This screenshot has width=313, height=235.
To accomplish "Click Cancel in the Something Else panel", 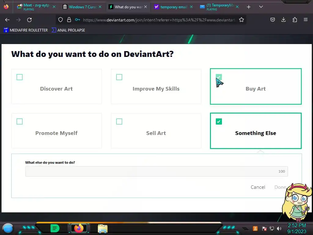I will coord(258,187).
